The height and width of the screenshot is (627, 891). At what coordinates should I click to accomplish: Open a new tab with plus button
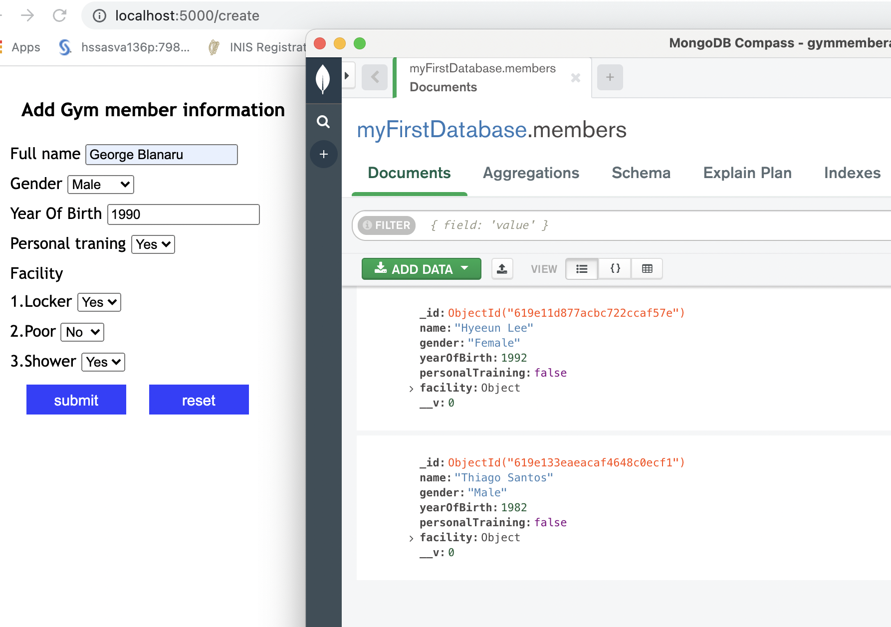[610, 77]
